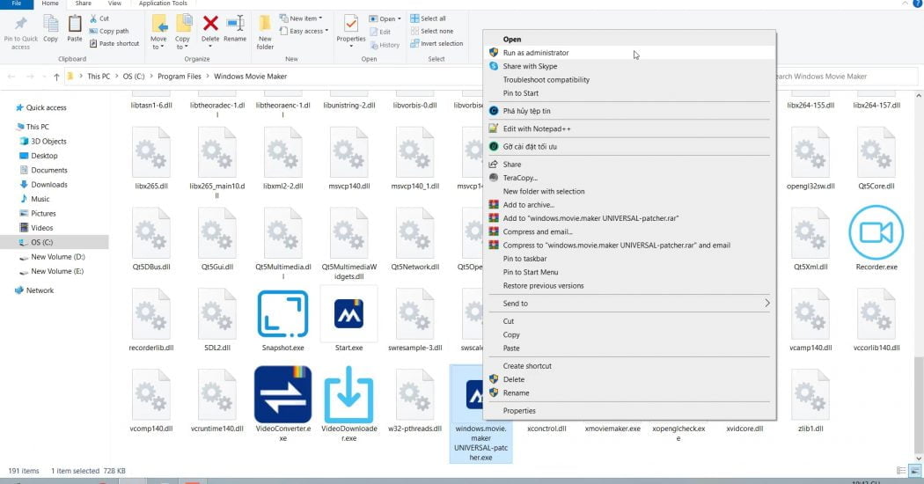This screenshot has width=924, height=484.
Task: Click Invert selection in ribbon
Action: [436, 44]
